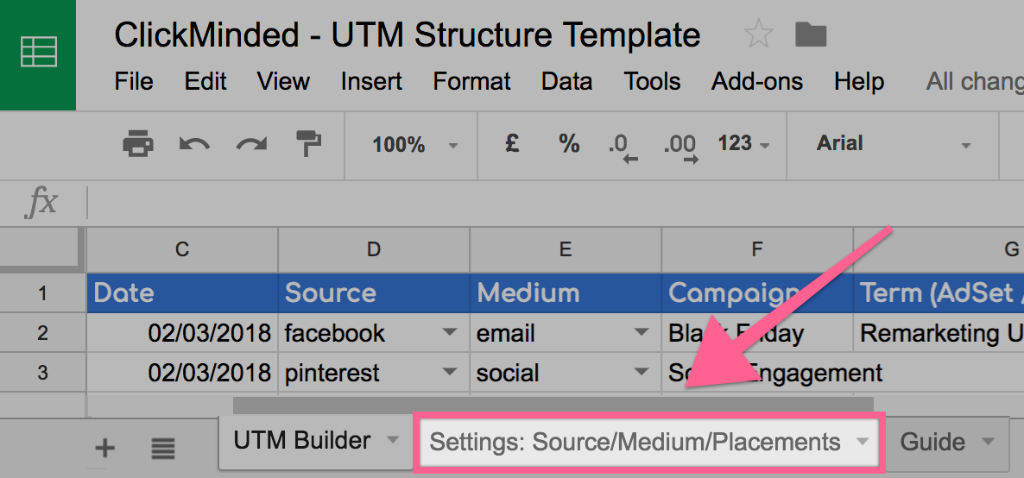The width and height of the screenshot is (1024, 478).
Task: Star the ClickMinded document
Action: click(758, 35)
